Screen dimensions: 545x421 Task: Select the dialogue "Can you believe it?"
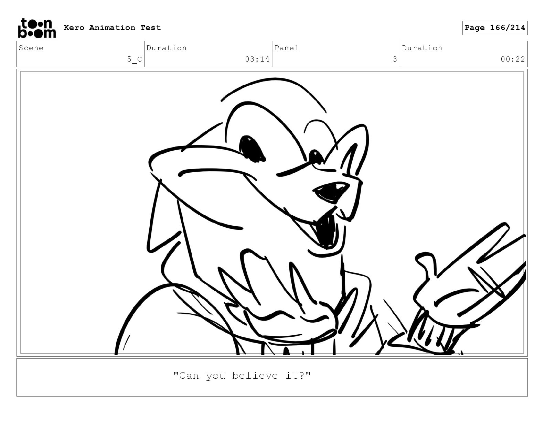coord(242,375)
